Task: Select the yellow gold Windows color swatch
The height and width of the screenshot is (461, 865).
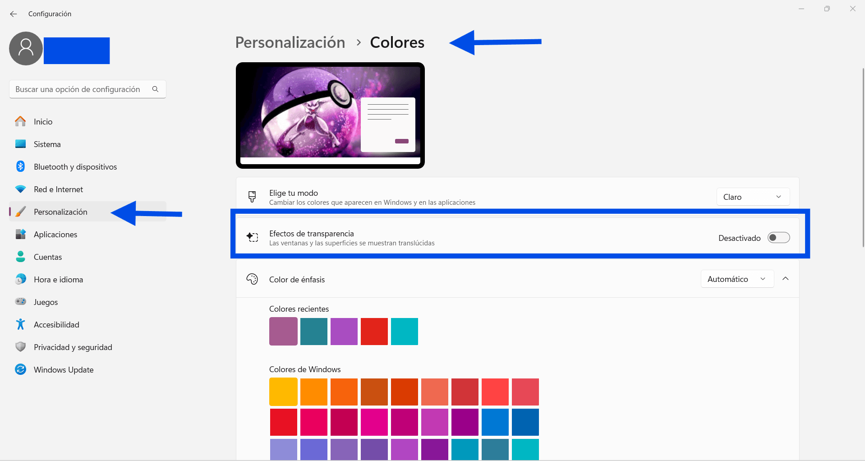Action: 283,392
